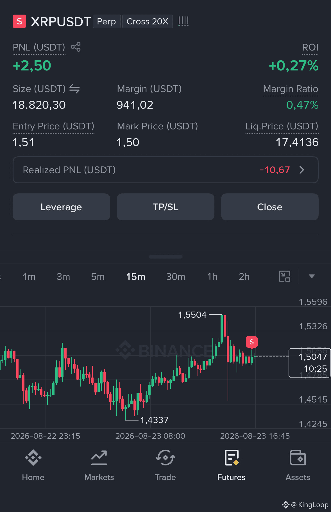This screenshot has width=331, height=512.
Task: Tap Realized PNL value -10,67
Action: point(275,170)
